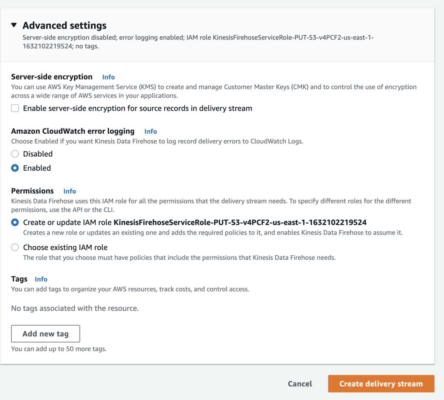Click Add new tag button

point(46,334)
